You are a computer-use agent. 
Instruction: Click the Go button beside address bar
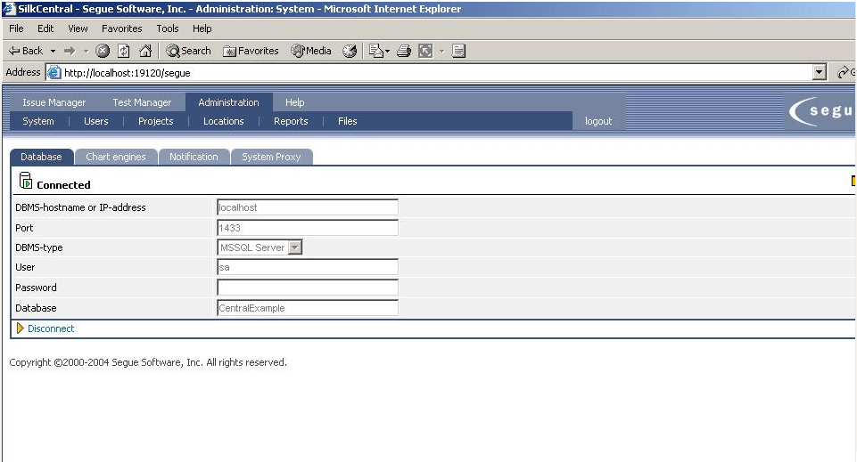coord(846,72)
